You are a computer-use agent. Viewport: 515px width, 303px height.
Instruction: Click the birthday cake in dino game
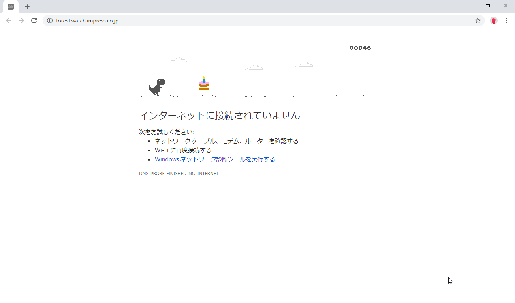pyautogui.click(x=204, y=84)
